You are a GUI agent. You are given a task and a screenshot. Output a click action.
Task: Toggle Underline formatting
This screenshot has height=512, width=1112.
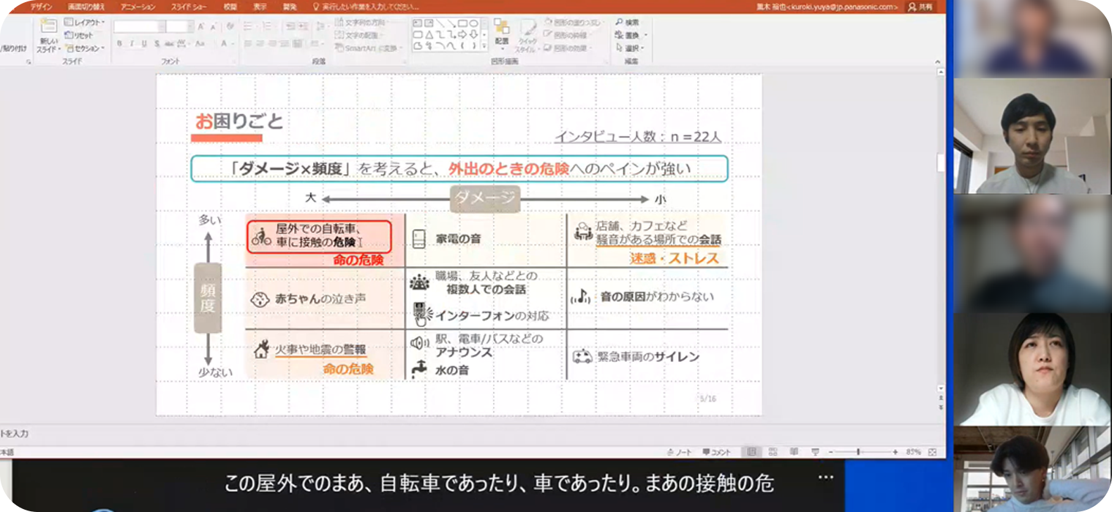(x=146, y=42)
